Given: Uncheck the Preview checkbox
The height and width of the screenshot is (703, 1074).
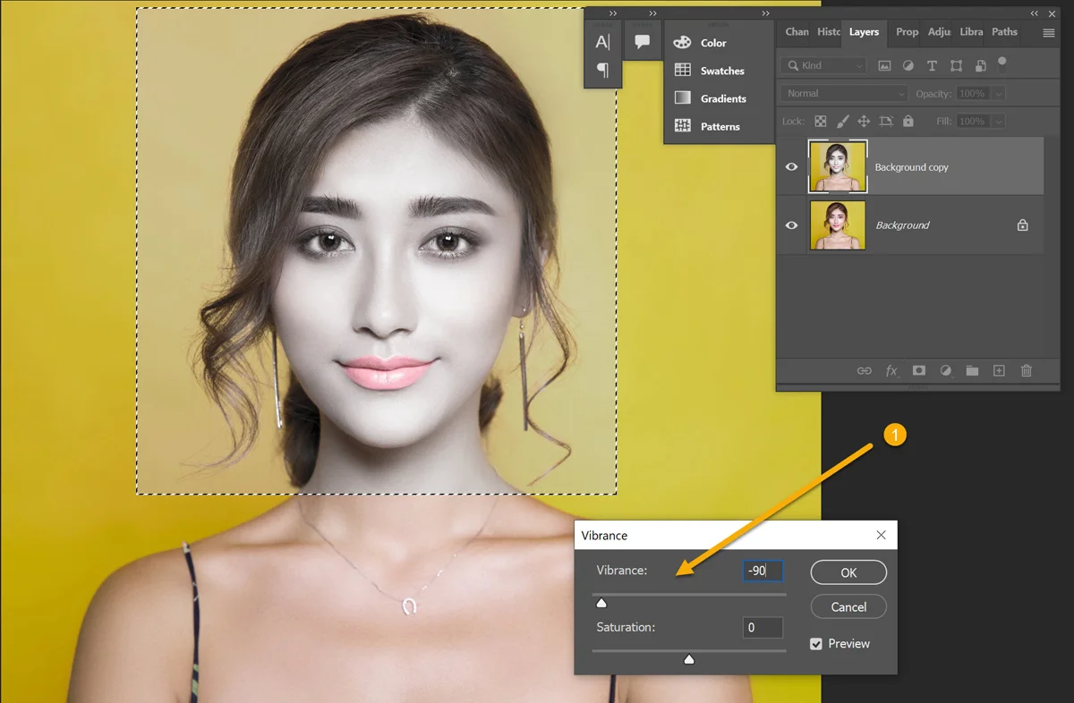Looking at the screenshot, I should 816,644.
